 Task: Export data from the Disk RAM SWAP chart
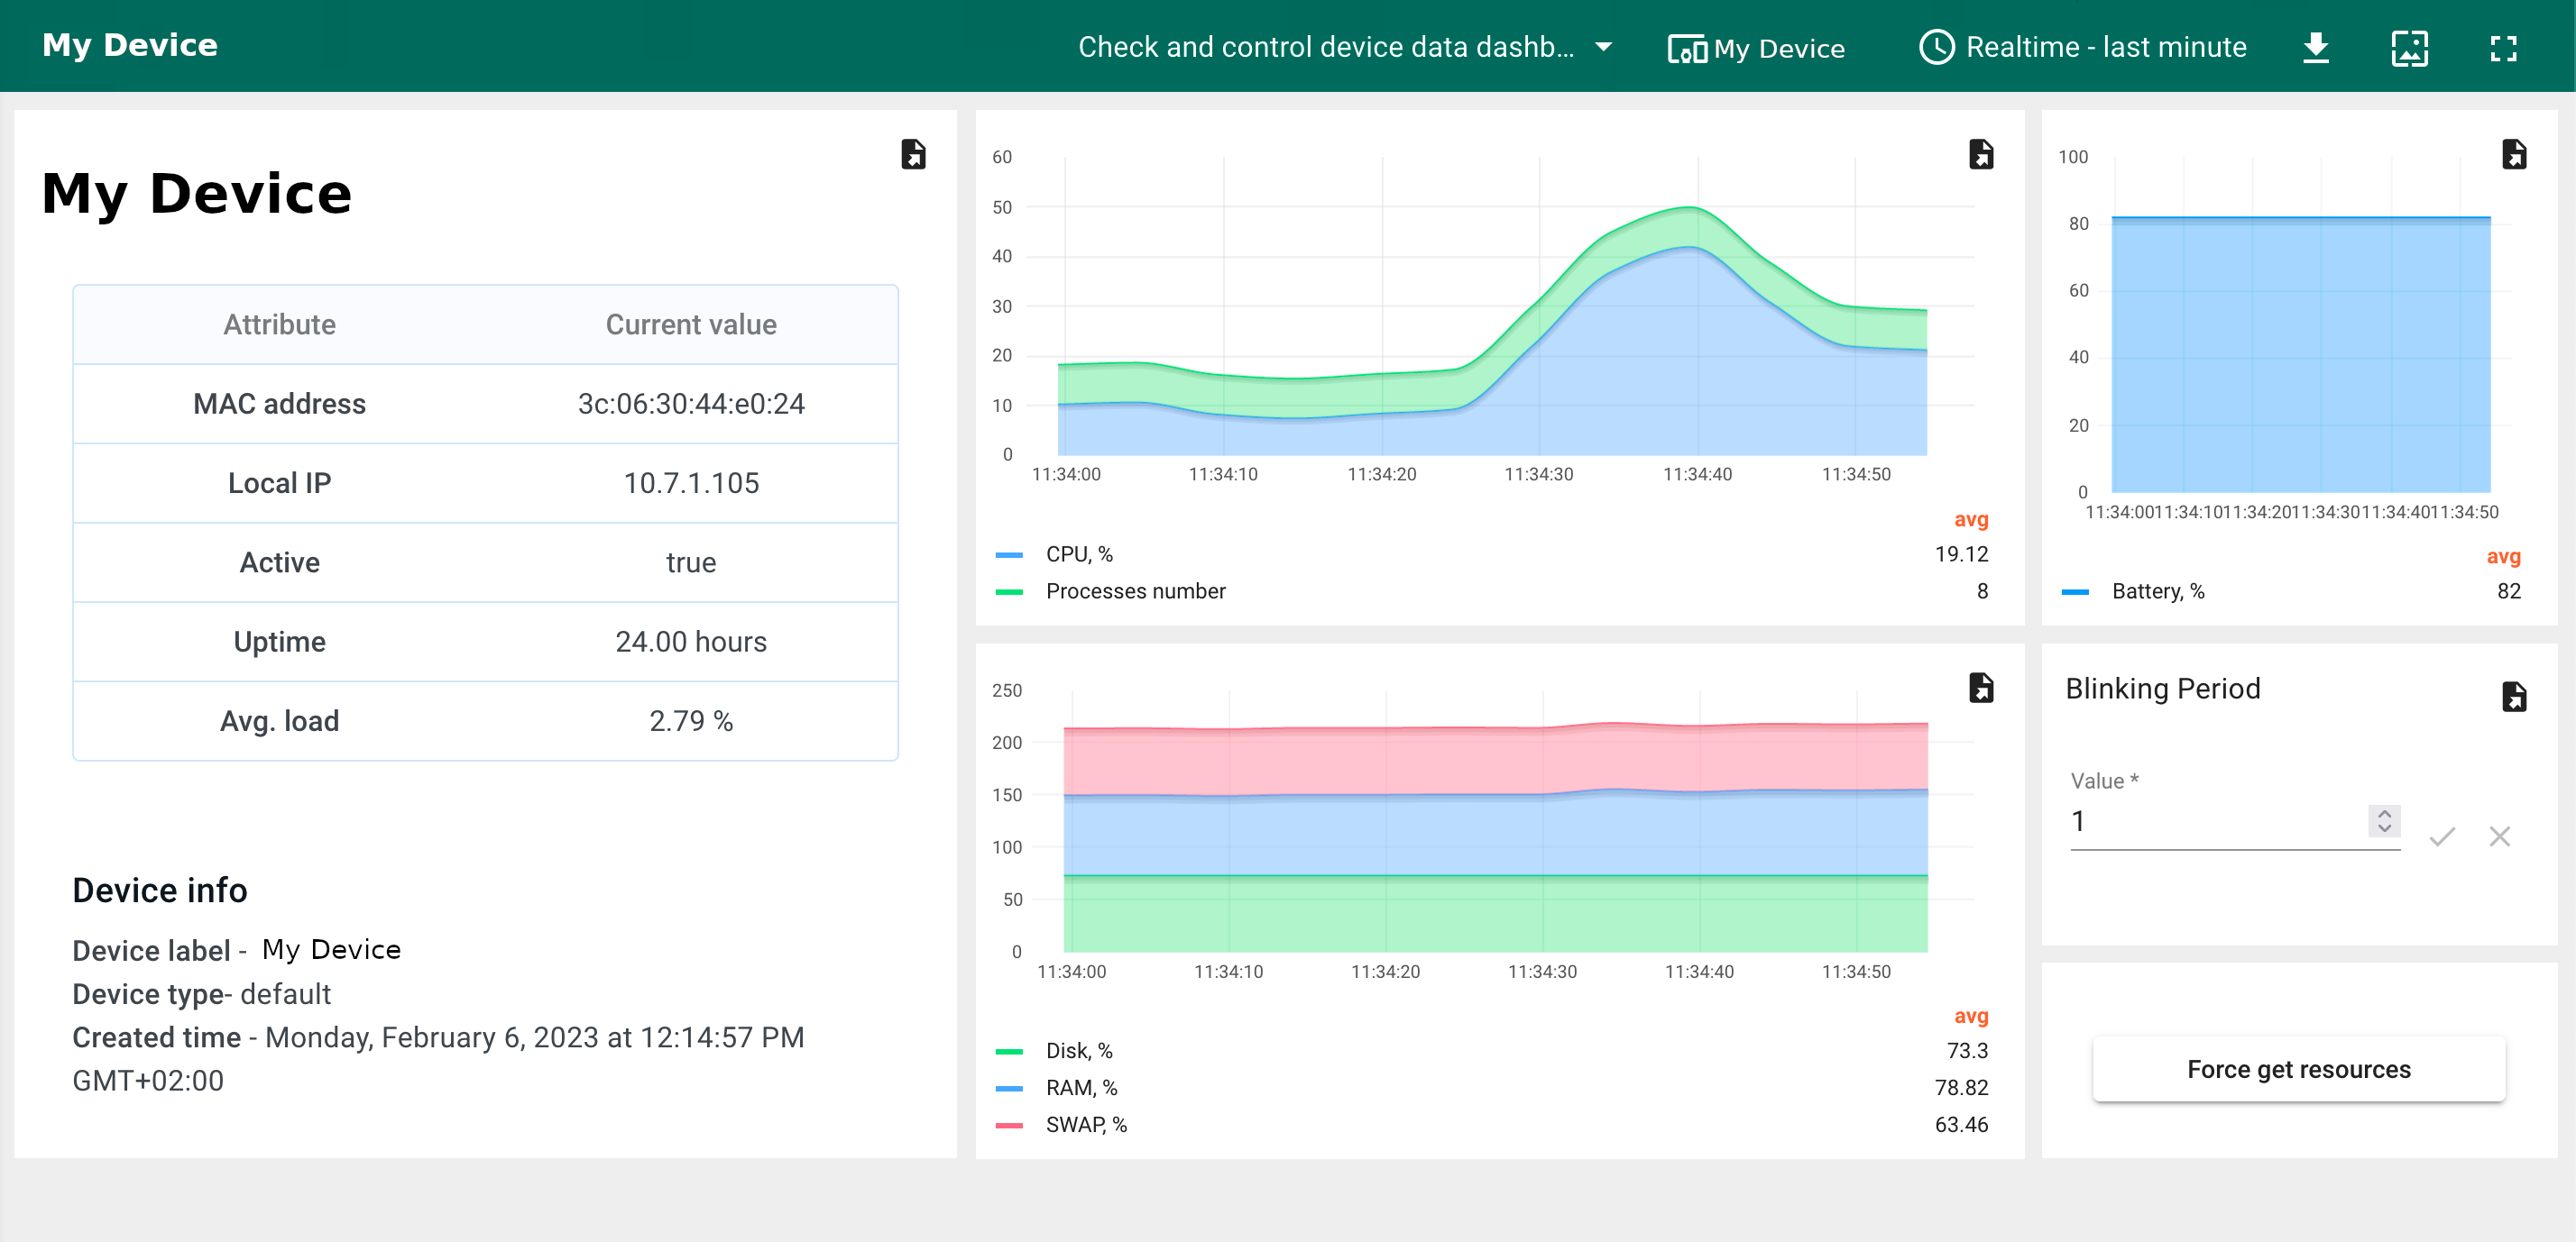click(1981, 688)
